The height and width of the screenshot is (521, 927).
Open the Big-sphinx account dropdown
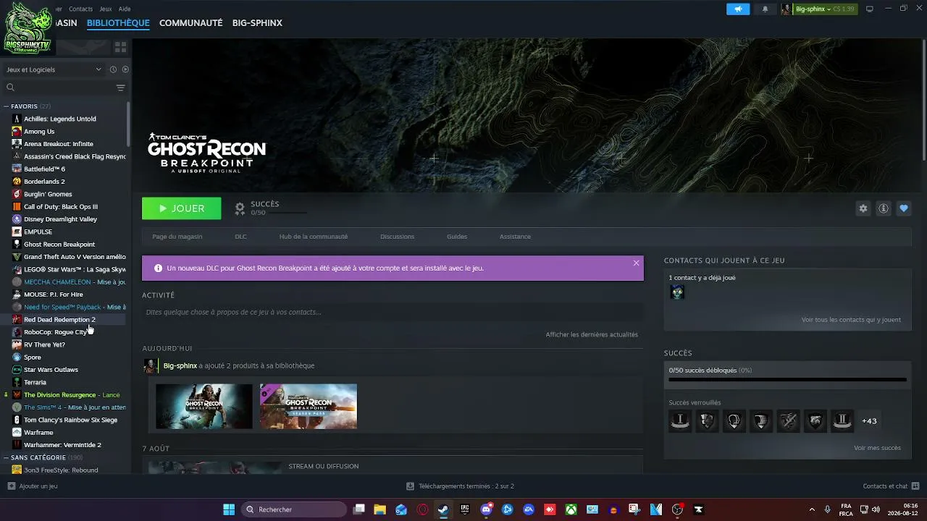pyautogui.click(x=819, y=9)
